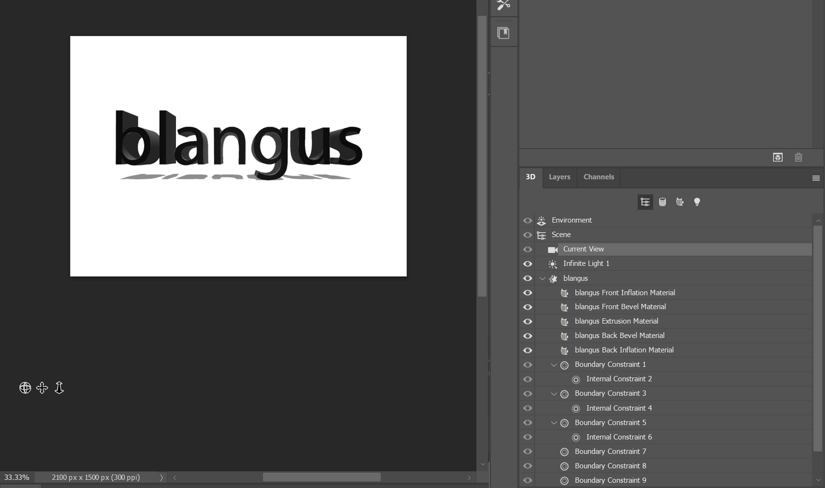Collapse Boundary Constraint 5 group

point(554,423)
